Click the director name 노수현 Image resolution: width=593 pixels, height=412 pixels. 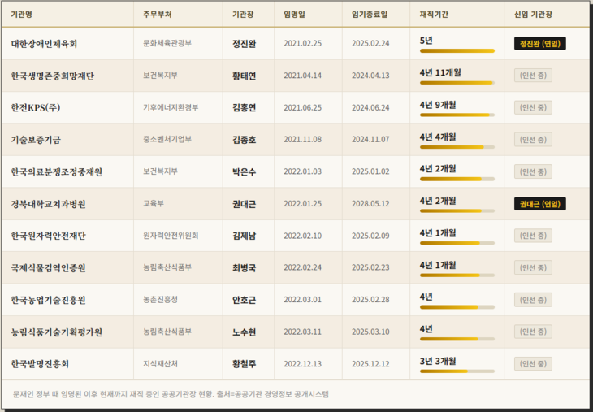(244, 332)
